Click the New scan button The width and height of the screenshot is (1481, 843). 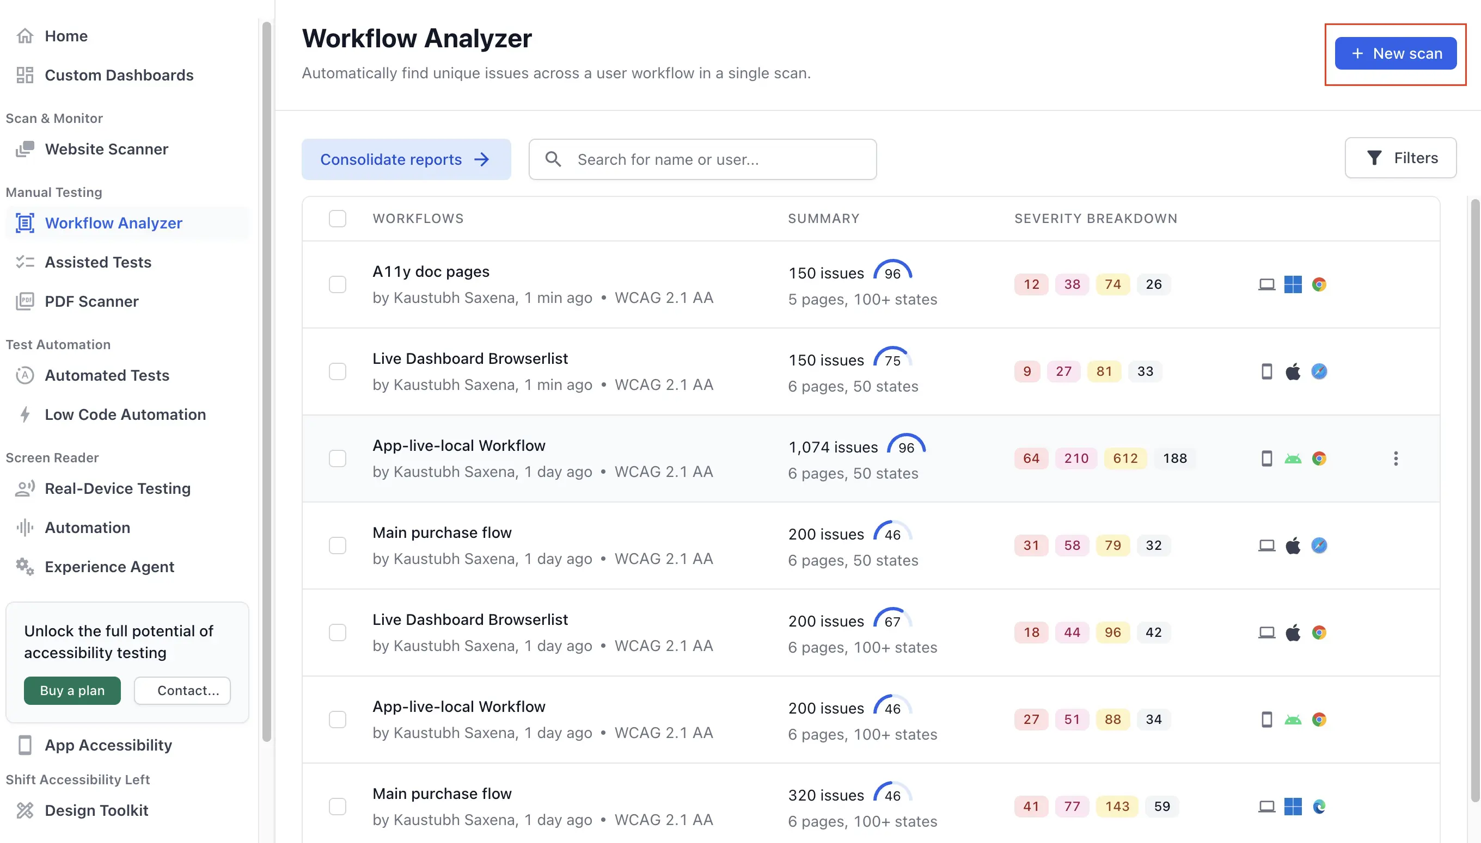pos(1395,53)
